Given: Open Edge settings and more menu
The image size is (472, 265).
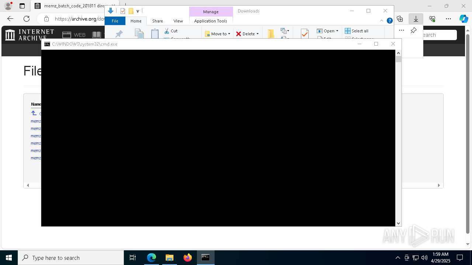Looking at the screenshot, I should (448, 19).
